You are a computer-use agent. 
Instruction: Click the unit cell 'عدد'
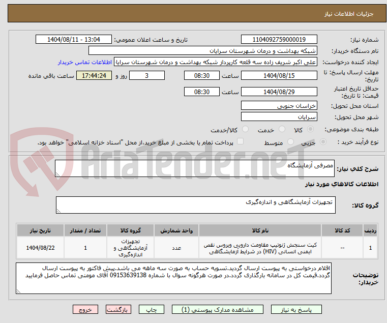pos(176,248)
